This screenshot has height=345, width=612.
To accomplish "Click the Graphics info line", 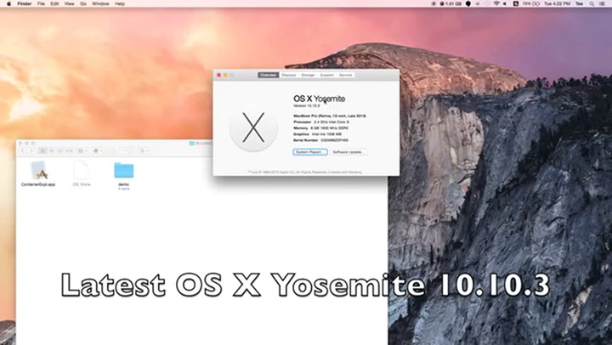I will (318, 134).
